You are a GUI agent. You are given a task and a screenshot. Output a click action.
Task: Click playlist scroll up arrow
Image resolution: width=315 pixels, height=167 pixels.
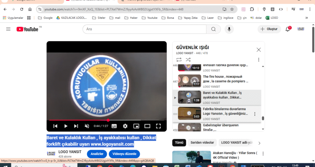(x=263, y=66)
